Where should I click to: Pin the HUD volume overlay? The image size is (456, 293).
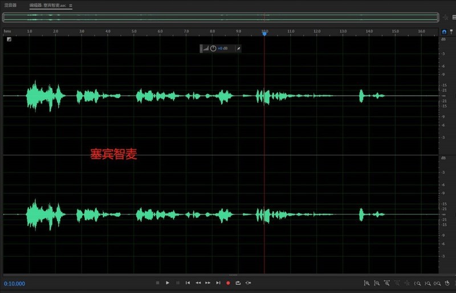point(238,48)
